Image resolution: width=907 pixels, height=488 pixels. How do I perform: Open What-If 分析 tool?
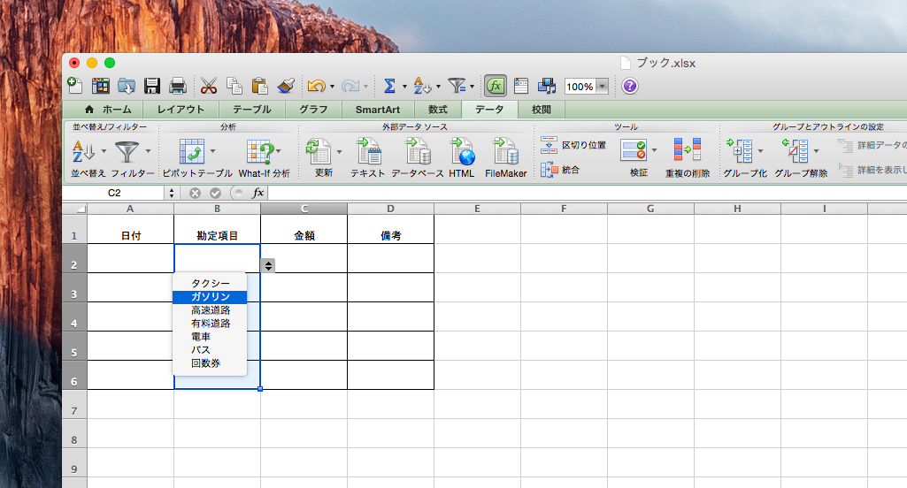[x=260, y=151]
